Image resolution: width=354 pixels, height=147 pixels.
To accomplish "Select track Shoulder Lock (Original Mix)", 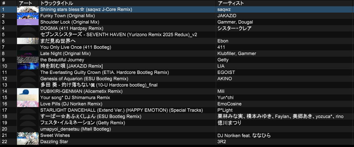I will [x=70, y=22].
